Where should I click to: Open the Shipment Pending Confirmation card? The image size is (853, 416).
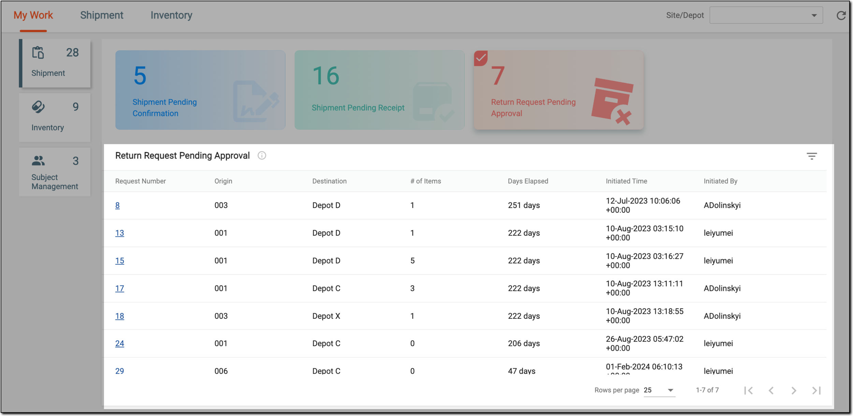pyautogui.click(x=200, y=90)
